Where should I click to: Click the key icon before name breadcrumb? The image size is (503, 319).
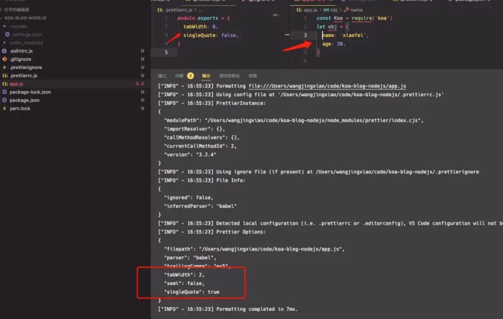point(346,10)
